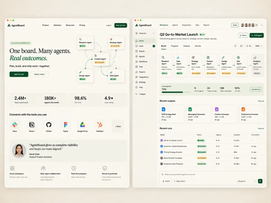Open Brand Refresh Campaign run row
The width and height of the screenshot is (271, 203).
(212, 158)
